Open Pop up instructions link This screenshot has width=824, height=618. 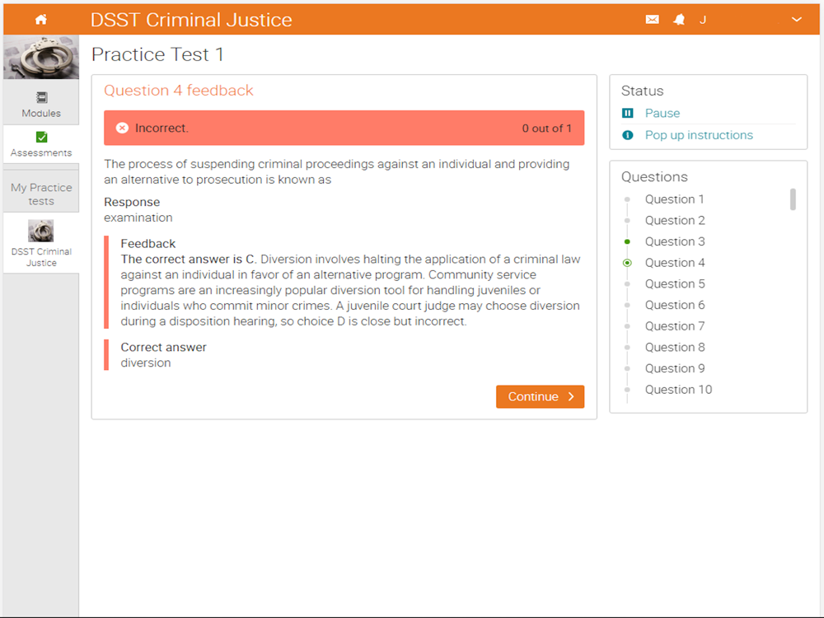[699, 135]
